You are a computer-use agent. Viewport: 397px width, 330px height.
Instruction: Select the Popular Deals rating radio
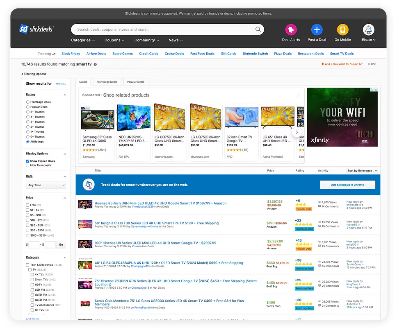point(27,107)
